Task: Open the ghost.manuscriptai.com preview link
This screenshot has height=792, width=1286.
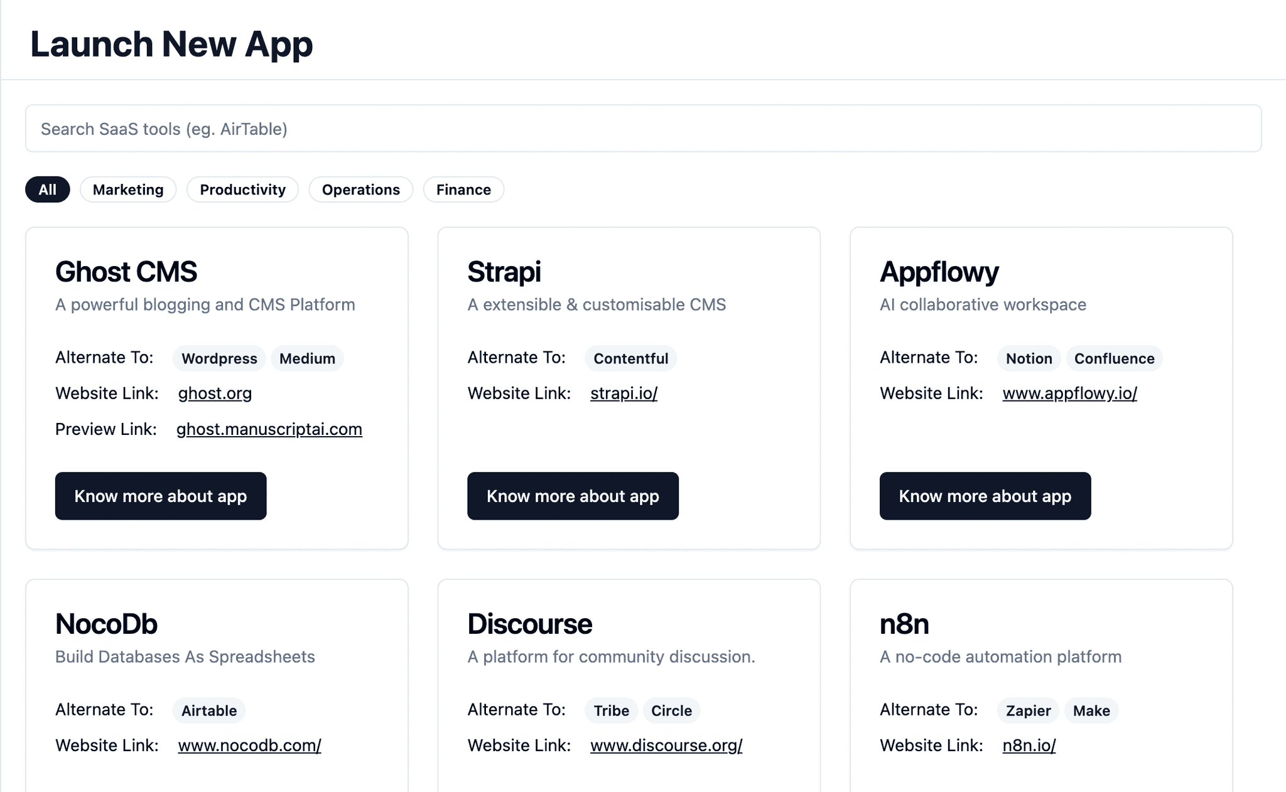Action: (x=269, y=429)
